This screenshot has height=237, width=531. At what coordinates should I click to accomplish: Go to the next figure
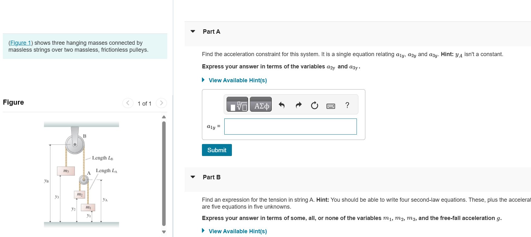point(161,103)
